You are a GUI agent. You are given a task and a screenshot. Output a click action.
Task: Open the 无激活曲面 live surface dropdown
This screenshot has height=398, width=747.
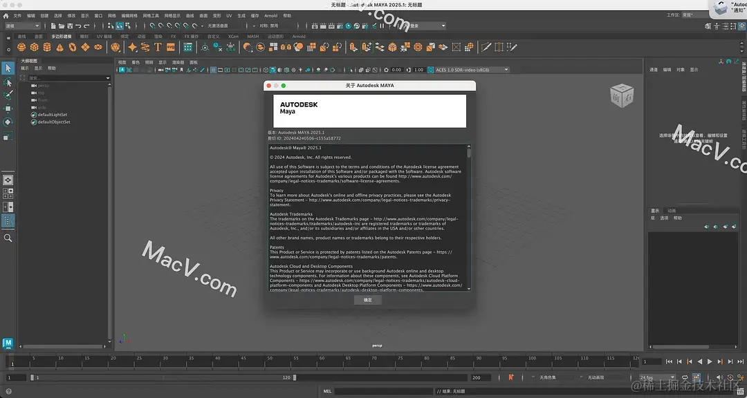tap(224, 26)
